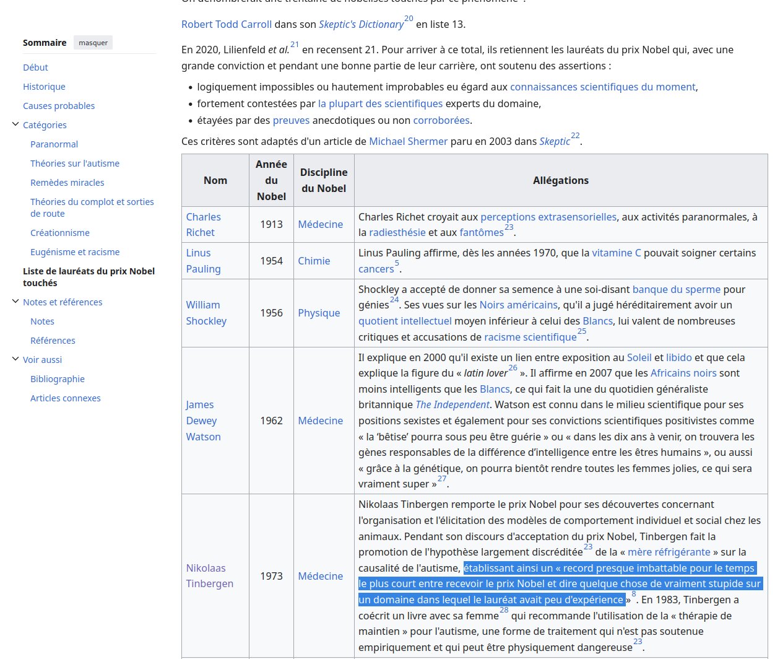Screen dimensions: 775x659
Task: Open The Independent article link
Action: pyautogui.click(x=452, y=404)
